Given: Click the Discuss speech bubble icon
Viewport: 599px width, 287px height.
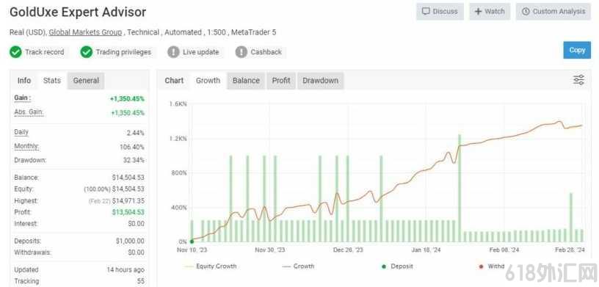Looking at the screenshot, I should click(426, 12).
